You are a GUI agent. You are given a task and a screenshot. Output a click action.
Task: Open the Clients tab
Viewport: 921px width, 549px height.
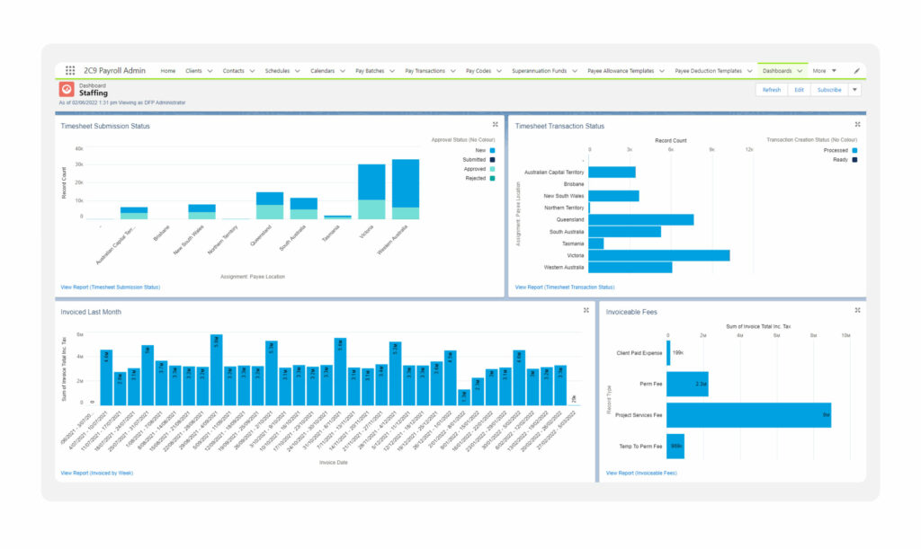point(193,71)
